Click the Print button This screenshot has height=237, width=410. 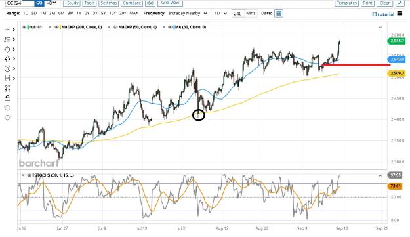pos(367,3)
